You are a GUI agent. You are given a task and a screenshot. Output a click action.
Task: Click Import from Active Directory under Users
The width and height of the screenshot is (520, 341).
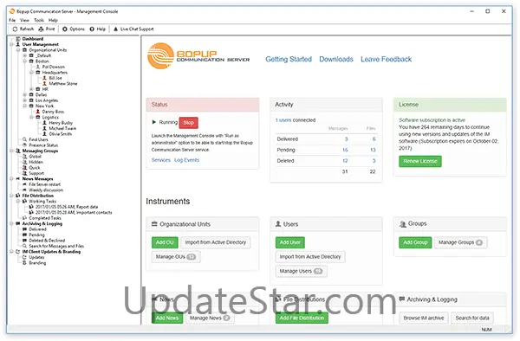[x=310, y=257]
